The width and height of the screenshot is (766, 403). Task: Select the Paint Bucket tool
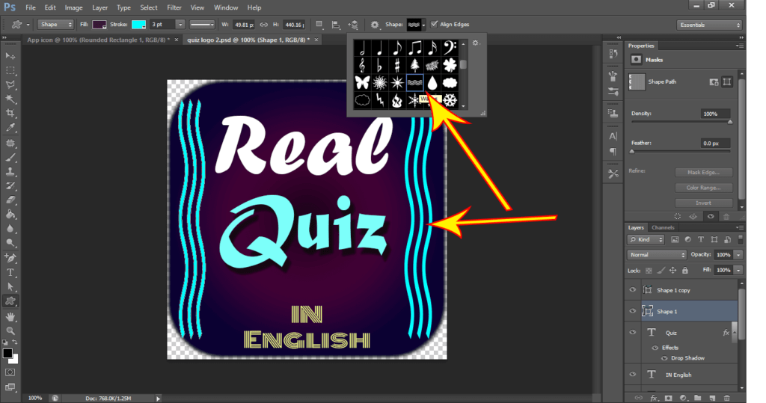10,214
